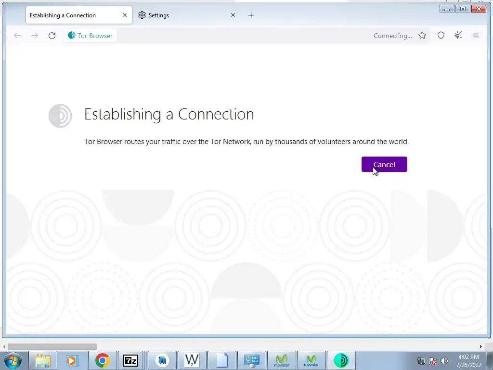Screen dimensions: 493x370
Task: Switch to the Settings tab
Action: [186, 15]
